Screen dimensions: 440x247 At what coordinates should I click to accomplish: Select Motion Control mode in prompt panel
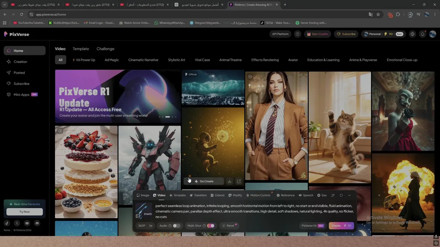pos(258,195)
